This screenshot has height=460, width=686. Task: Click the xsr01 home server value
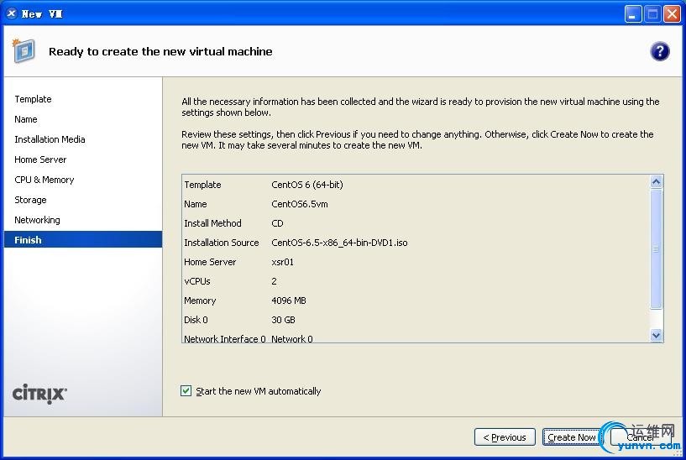point(283,262)
